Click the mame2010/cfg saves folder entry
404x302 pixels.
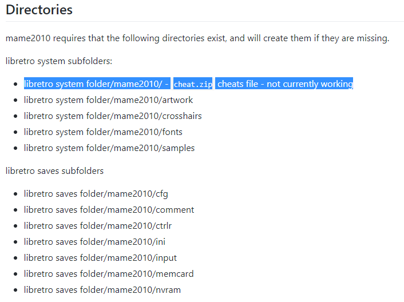pos(96,193)
